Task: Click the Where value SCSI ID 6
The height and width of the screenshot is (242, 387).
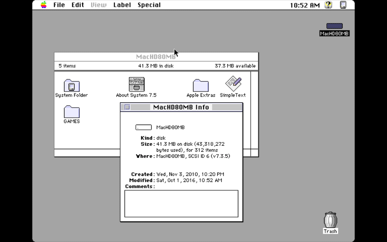Action: [x=193, y=156]
